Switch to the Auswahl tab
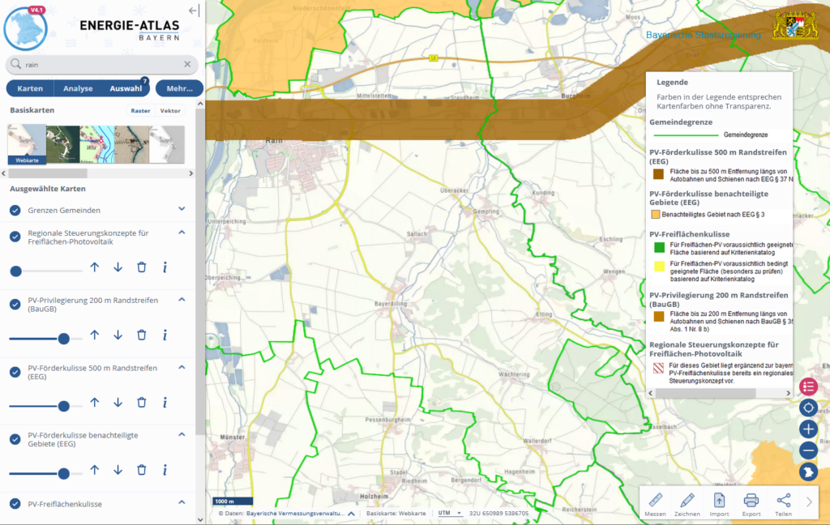 (126, 88)
